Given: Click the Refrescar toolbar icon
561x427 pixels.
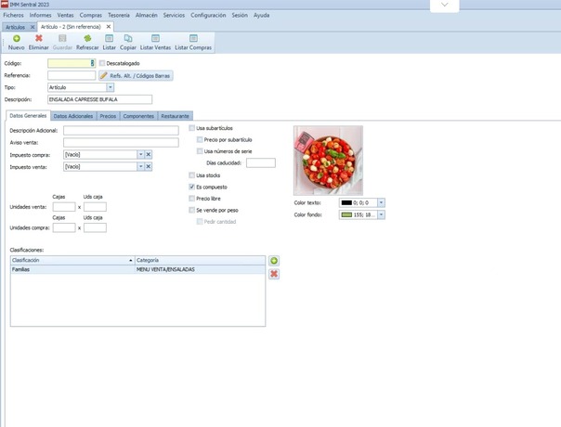Looking at the screenshot, I should coord(87,39).
